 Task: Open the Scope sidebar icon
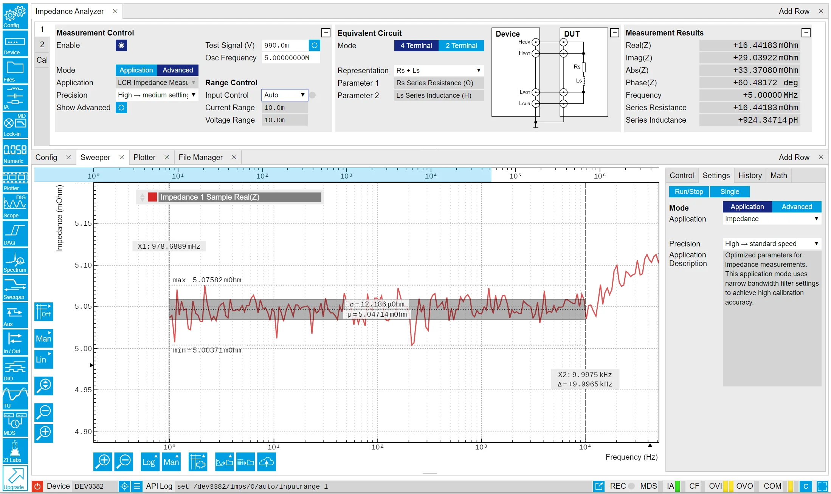click(15, 206)
